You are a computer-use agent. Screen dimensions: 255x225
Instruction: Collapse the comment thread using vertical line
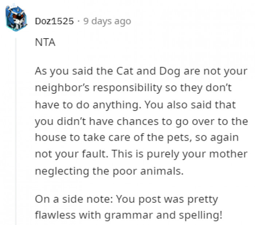16,127
